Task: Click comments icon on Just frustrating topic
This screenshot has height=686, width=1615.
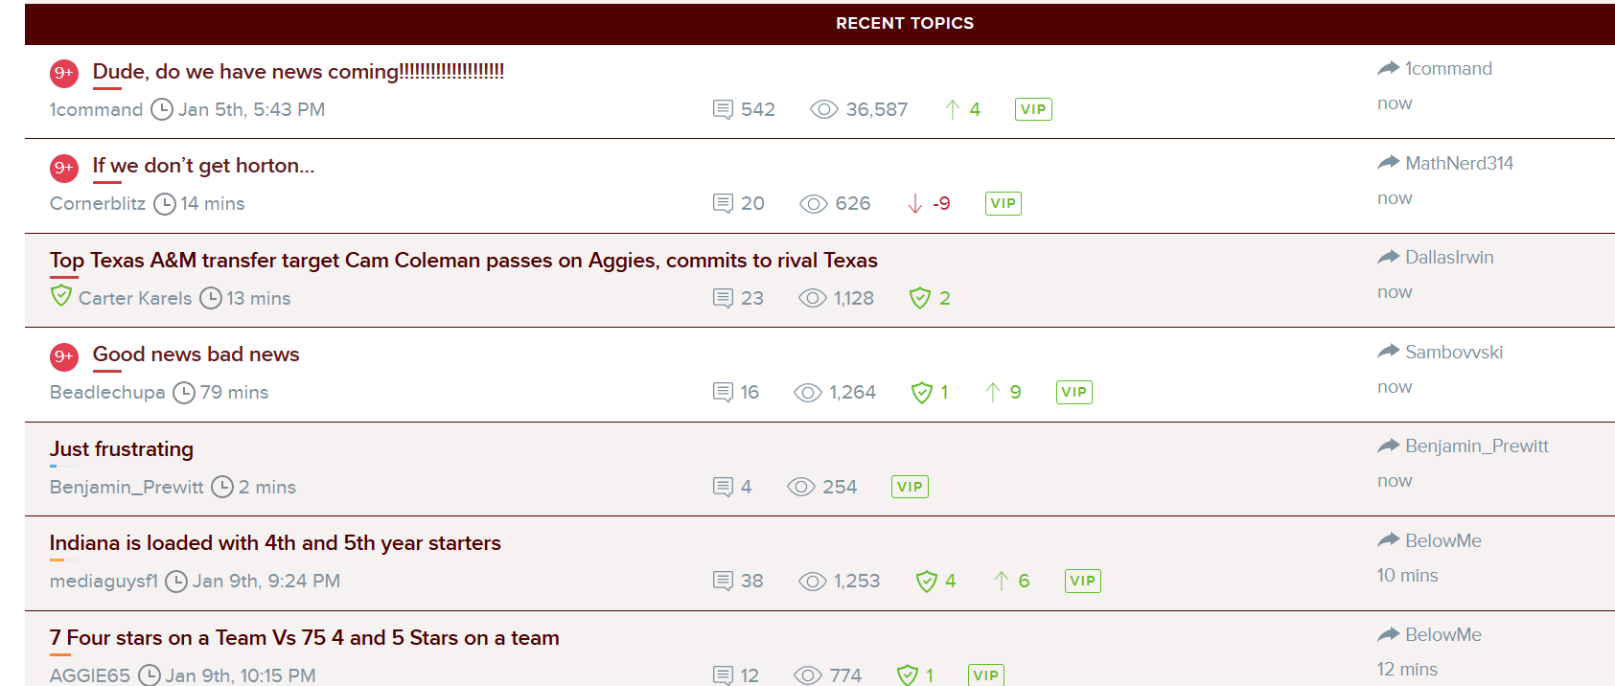Action: coord(723,487)
